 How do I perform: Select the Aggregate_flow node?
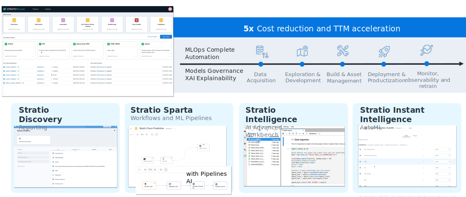(x=174, y=186)
